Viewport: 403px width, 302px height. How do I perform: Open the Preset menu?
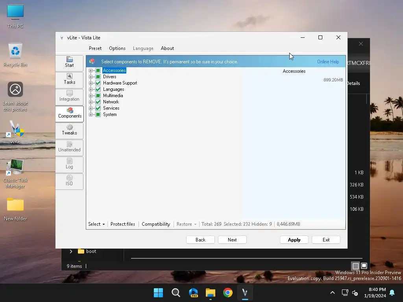pos(95,48)
